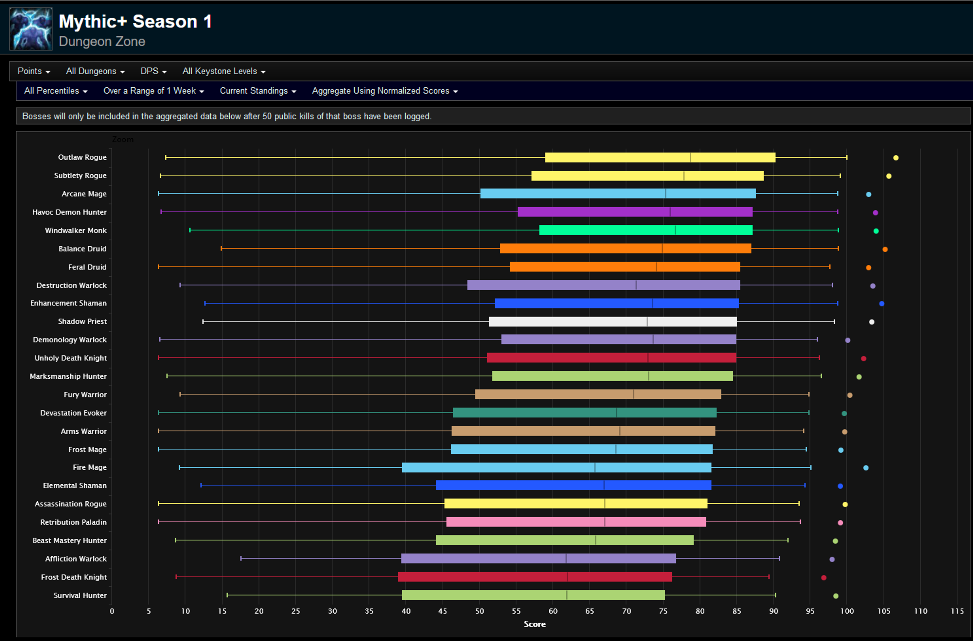This screenshot has height=641, width=973.
Task: Click the Beast Mastery Hunter label
Action: tap(70, 540)
